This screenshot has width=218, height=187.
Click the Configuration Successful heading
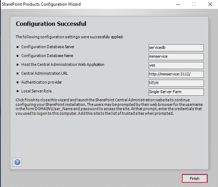tap(51, 24)
